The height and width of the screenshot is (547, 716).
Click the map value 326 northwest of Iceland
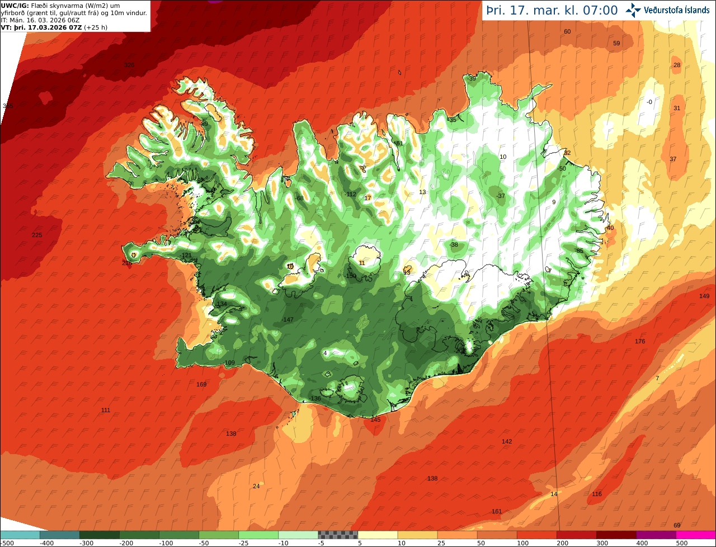pos(129,65)
